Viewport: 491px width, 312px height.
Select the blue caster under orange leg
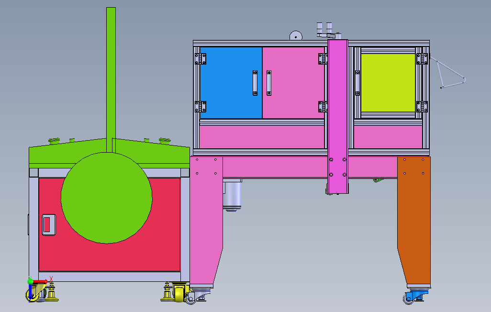tap(415, 297)
